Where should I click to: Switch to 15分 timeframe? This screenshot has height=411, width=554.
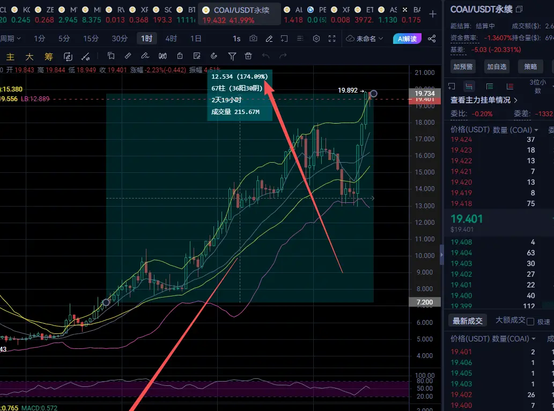click(91, 39)
